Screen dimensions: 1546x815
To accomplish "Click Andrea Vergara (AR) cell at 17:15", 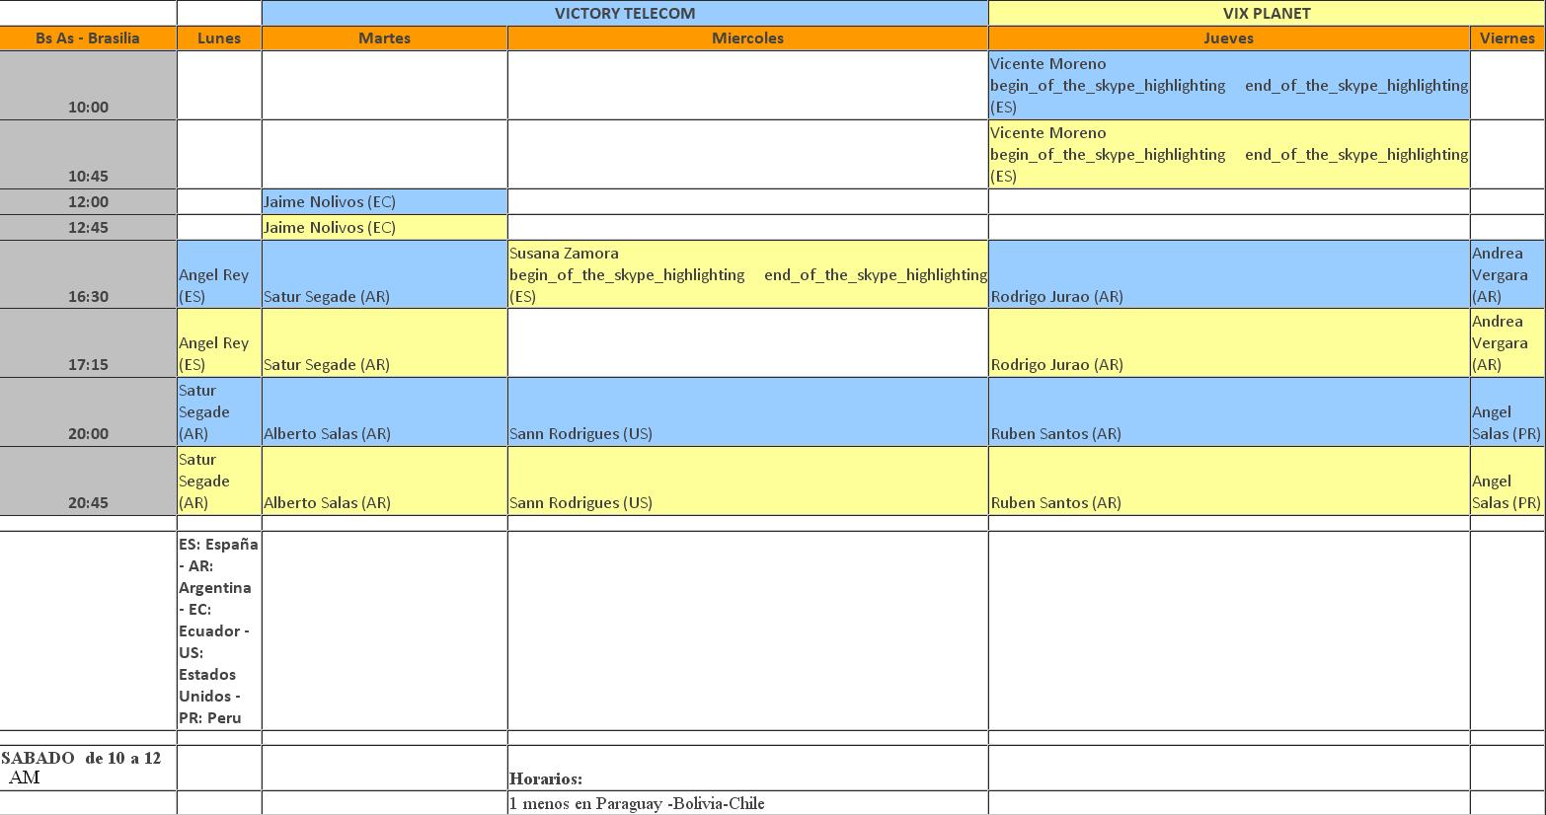I will tap(1507, 342).
